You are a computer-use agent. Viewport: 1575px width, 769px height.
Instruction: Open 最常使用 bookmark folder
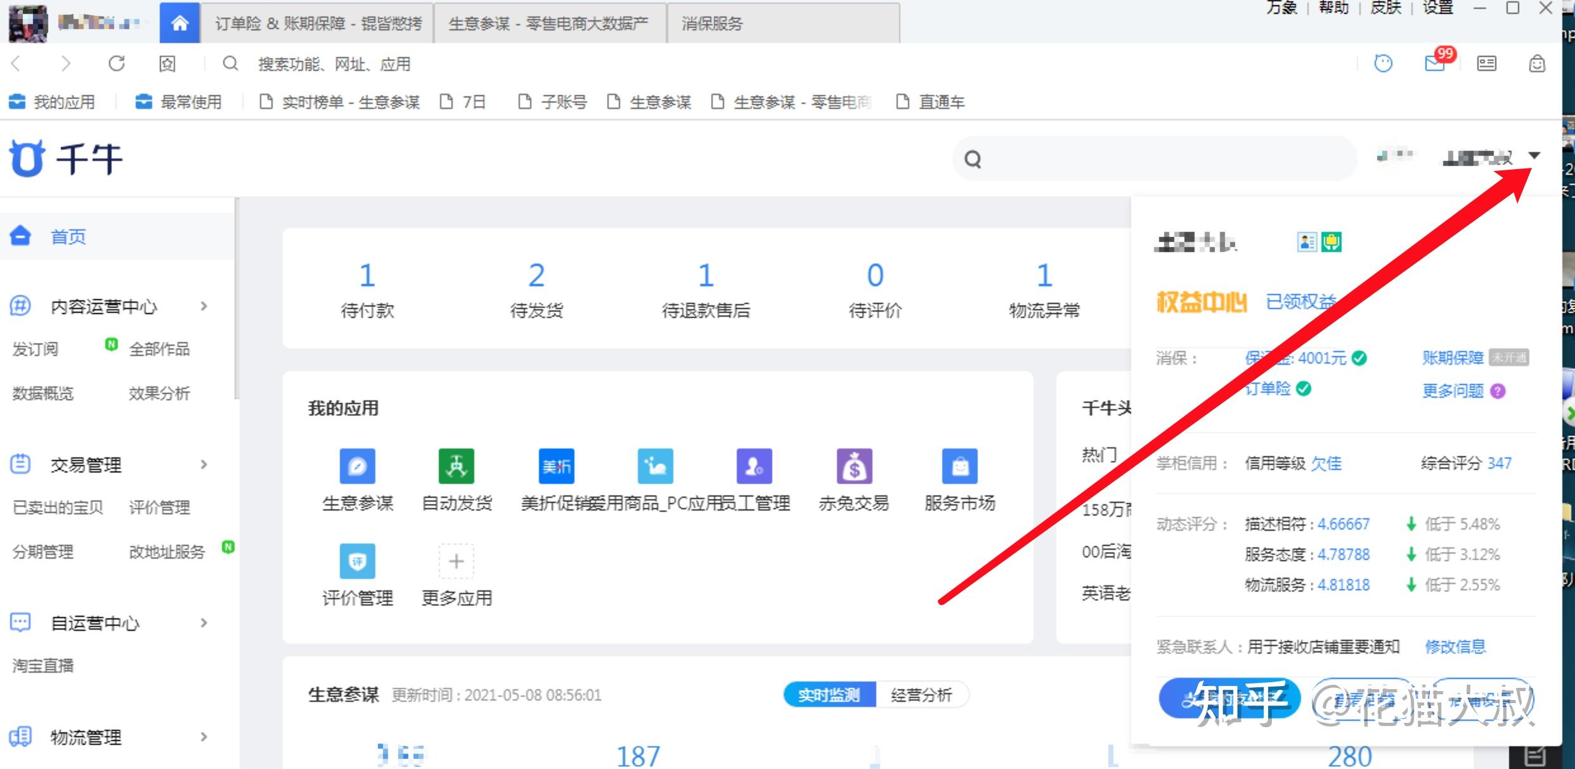179,101
